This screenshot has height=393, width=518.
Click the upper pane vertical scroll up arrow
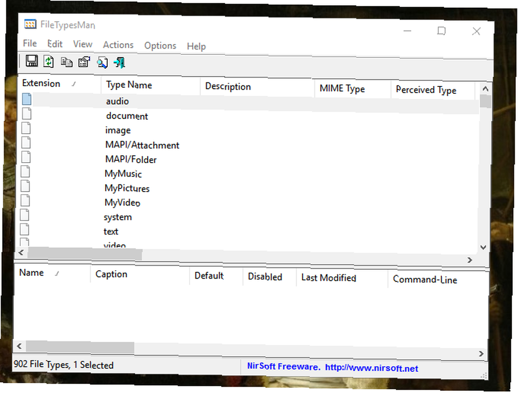coord(485,89)
